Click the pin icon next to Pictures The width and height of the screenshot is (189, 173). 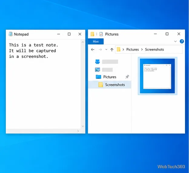[127, 77]
